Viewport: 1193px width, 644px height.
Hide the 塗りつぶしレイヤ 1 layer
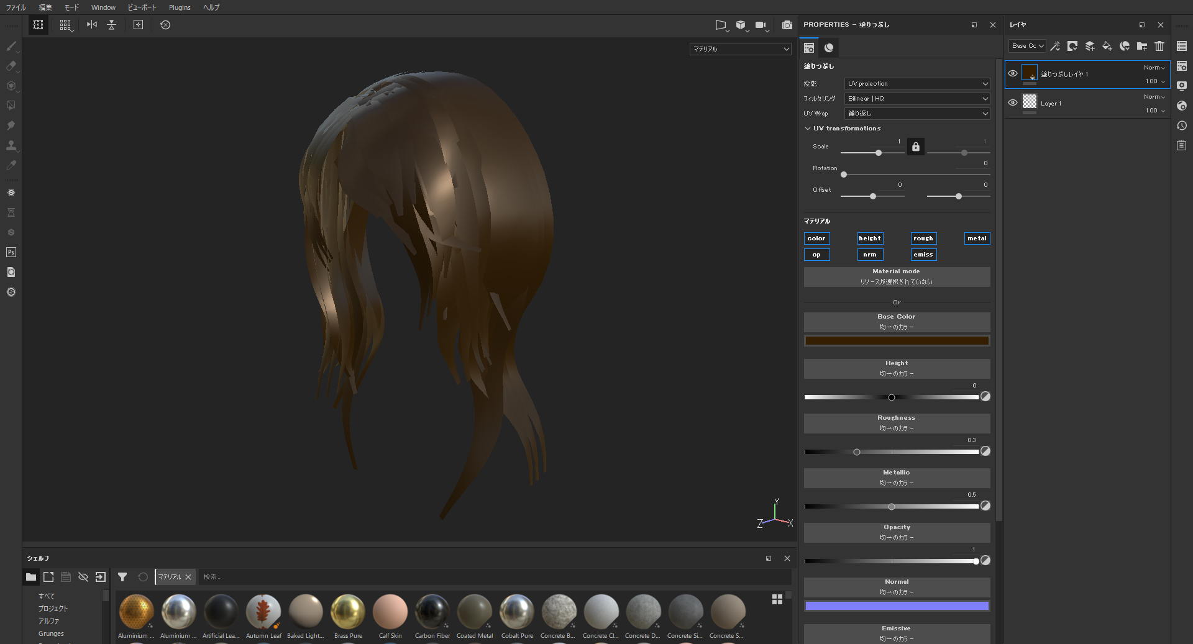[x=1013, y=73]
